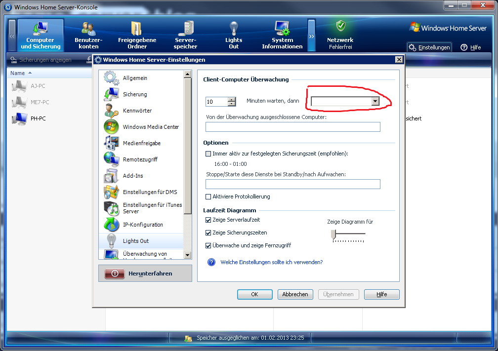This screenshot has height=351, width=498.
Task: Decrease minutes with the spinner down arrow
Action: pyautogui.click(x=232, y=104)
